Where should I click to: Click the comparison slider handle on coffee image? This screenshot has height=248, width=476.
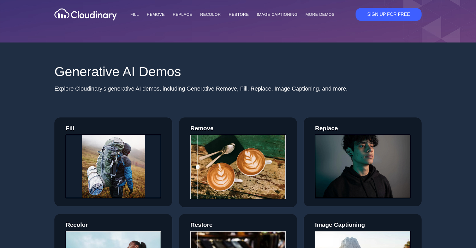(198, 167)
